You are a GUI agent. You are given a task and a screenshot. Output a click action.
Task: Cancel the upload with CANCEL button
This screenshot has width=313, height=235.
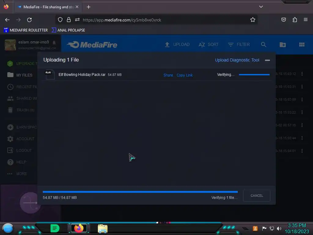pos(257,196)
